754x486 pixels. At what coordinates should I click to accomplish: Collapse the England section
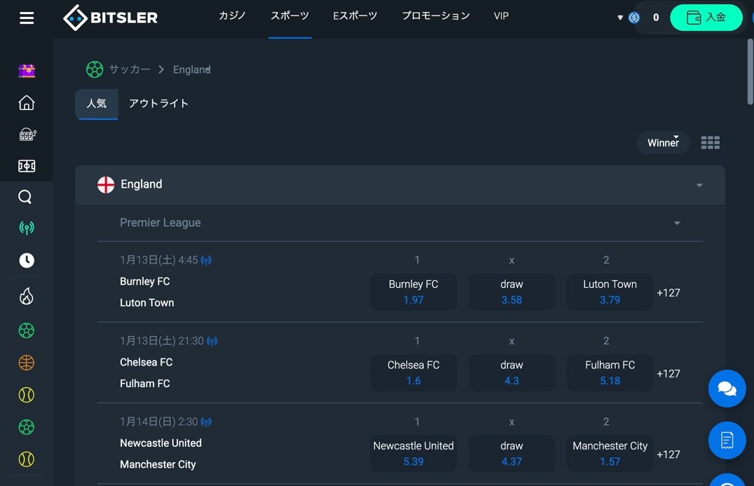pos(699,185)
